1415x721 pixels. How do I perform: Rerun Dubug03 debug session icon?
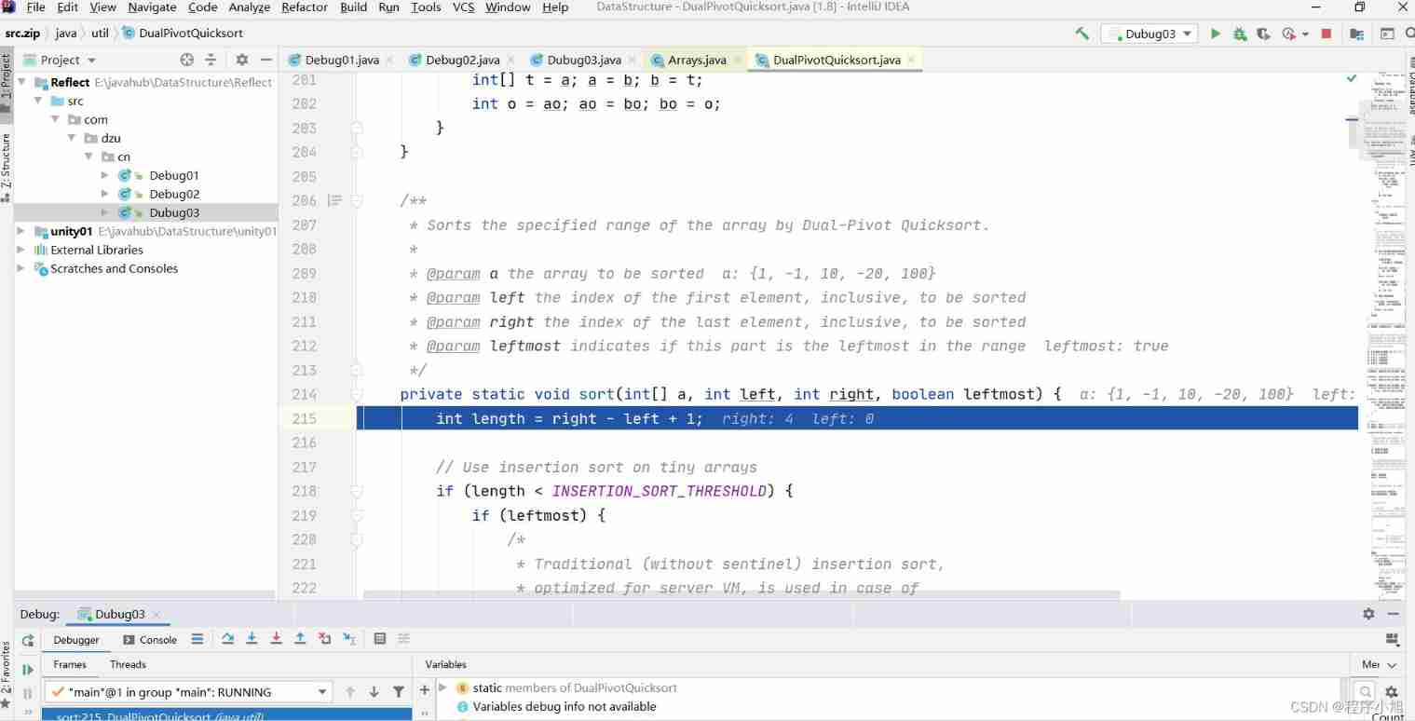click(x=28, y=640)
